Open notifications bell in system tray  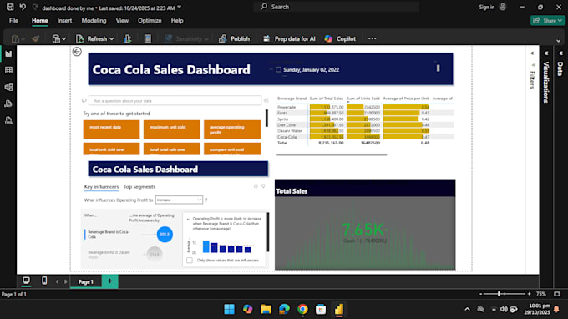click(x=557, y=309)
